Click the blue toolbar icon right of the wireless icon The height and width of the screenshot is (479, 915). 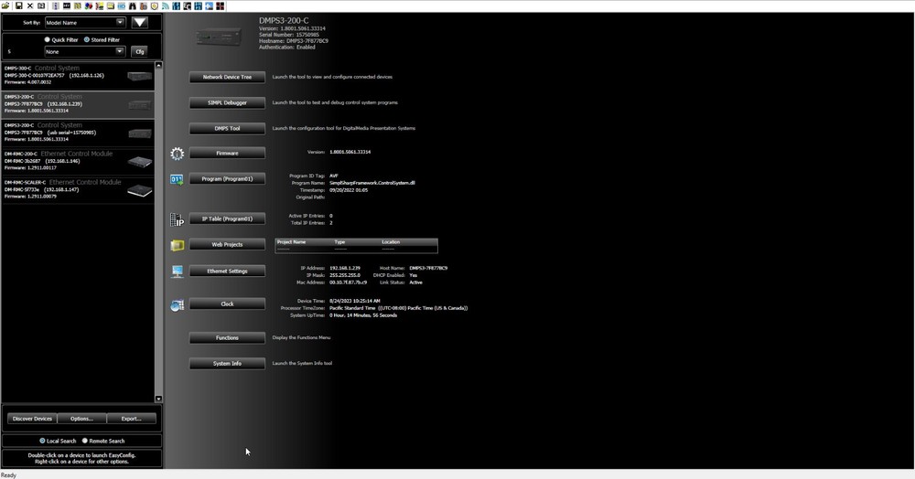pyautogui.click(x=177, y=5)
